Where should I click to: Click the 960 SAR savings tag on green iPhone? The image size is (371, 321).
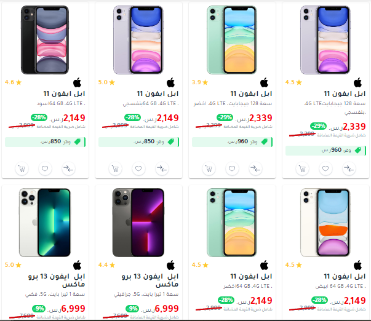(x=232, y=142)
